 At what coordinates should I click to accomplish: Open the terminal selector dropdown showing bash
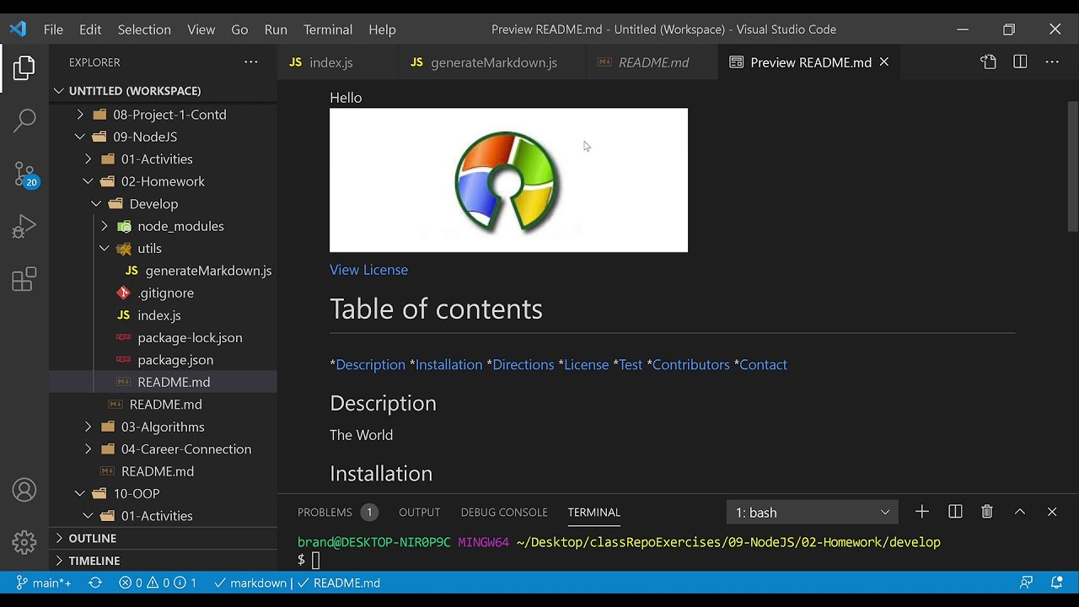tap(813, 512)
